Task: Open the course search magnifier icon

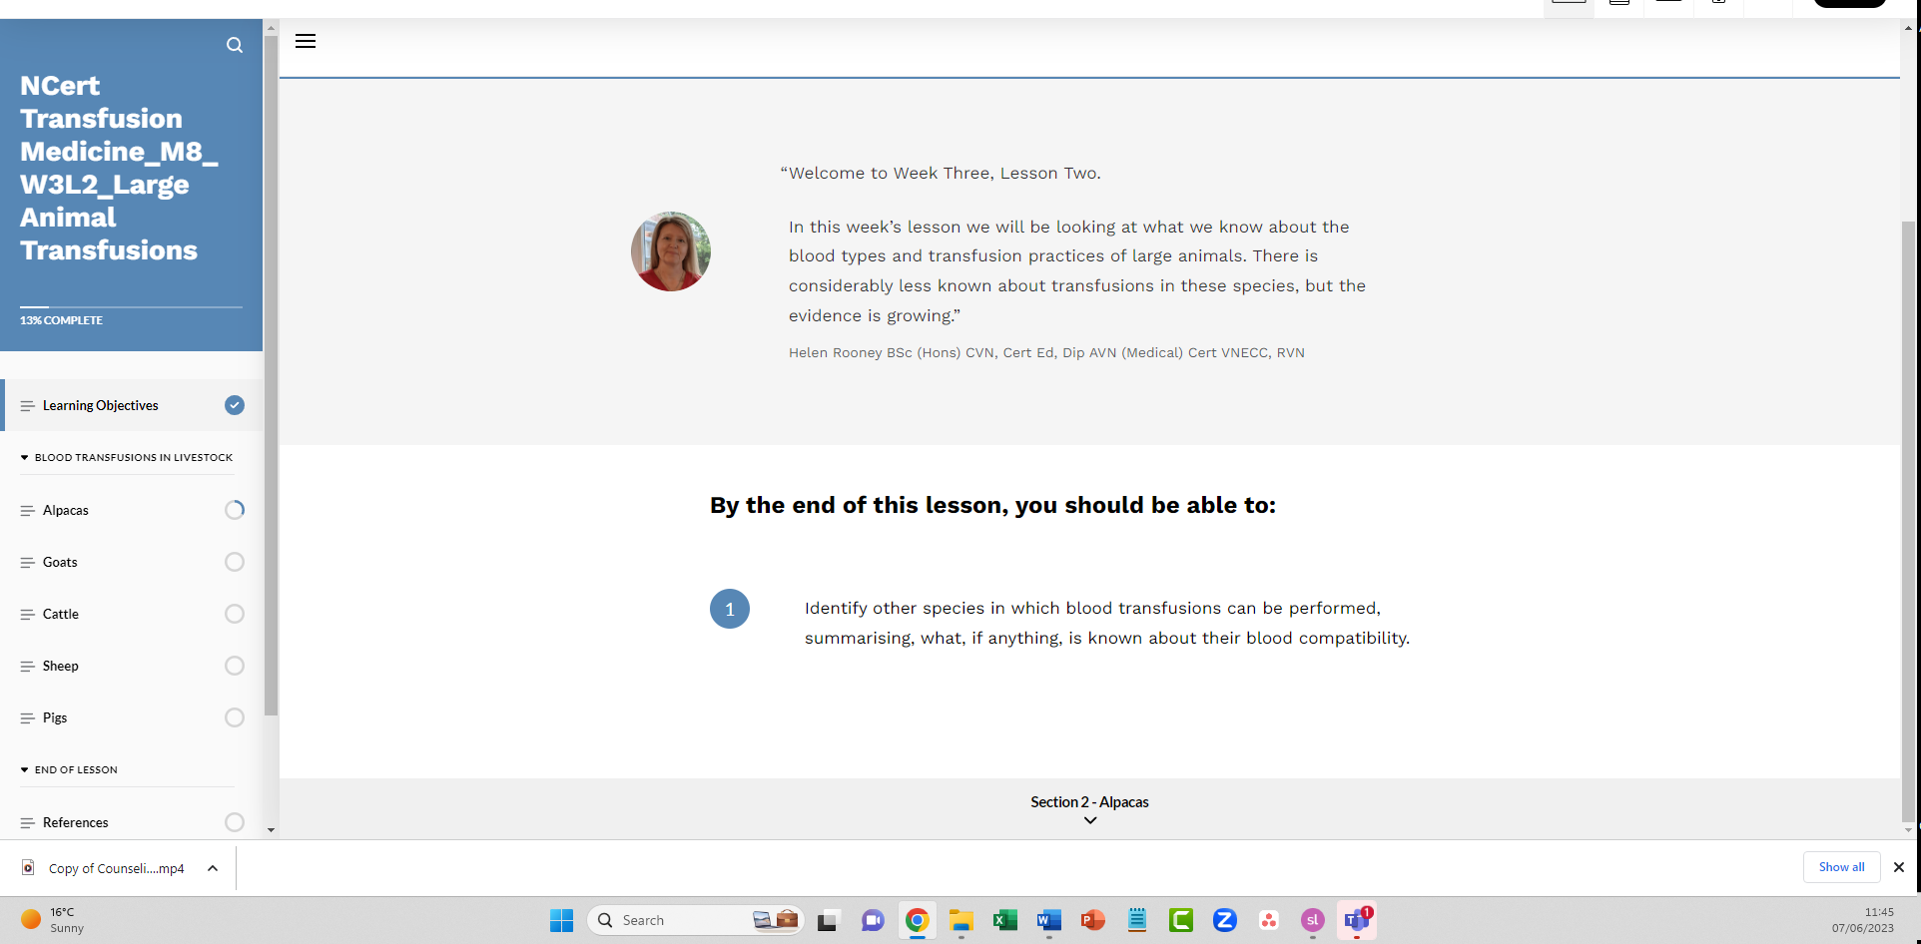Action: click(x=235, y=45)
